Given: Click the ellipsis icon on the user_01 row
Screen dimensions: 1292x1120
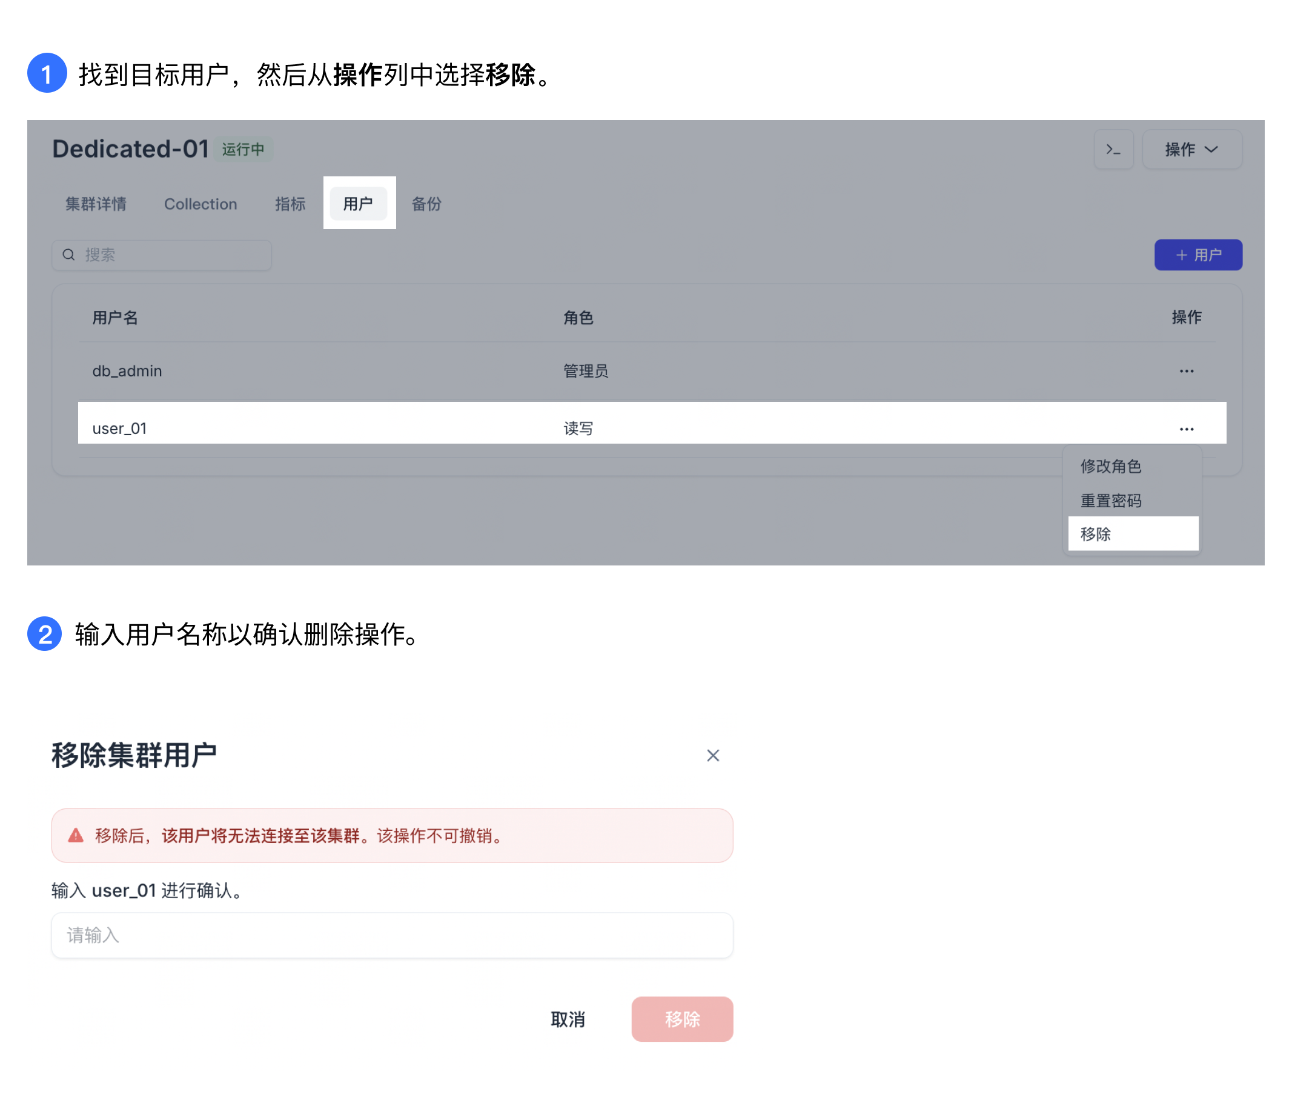Looking at the screenshot, I should click(1187, 428).
